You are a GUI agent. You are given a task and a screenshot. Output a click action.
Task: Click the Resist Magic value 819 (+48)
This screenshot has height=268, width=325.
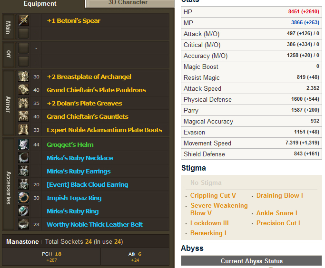point(308,77)
